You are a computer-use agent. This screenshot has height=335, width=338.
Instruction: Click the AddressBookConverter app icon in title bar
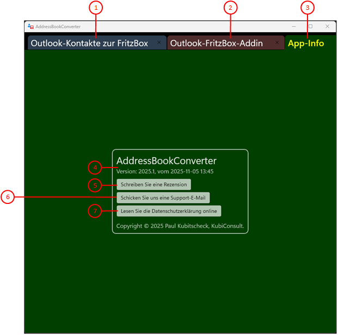[30, 26]
